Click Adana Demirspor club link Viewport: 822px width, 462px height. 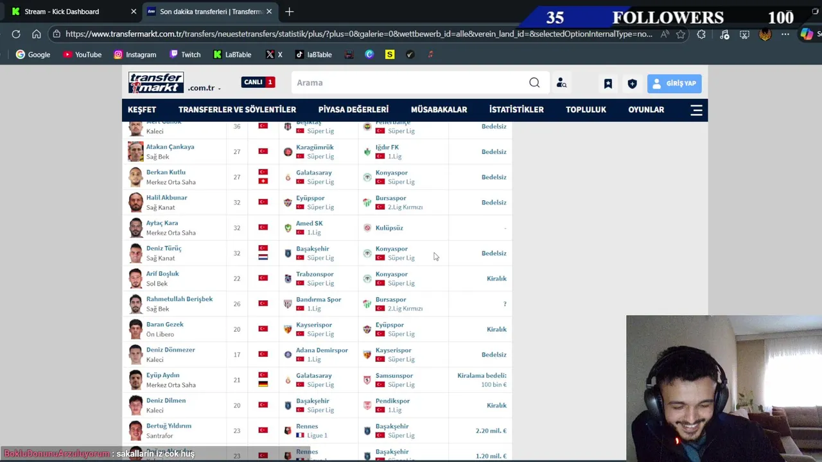tap(322, 350)
